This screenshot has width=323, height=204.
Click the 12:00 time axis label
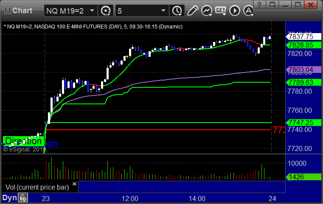tap(130, 198)
